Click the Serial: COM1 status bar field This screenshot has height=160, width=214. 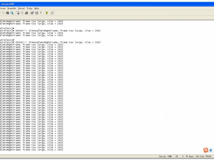165,157
